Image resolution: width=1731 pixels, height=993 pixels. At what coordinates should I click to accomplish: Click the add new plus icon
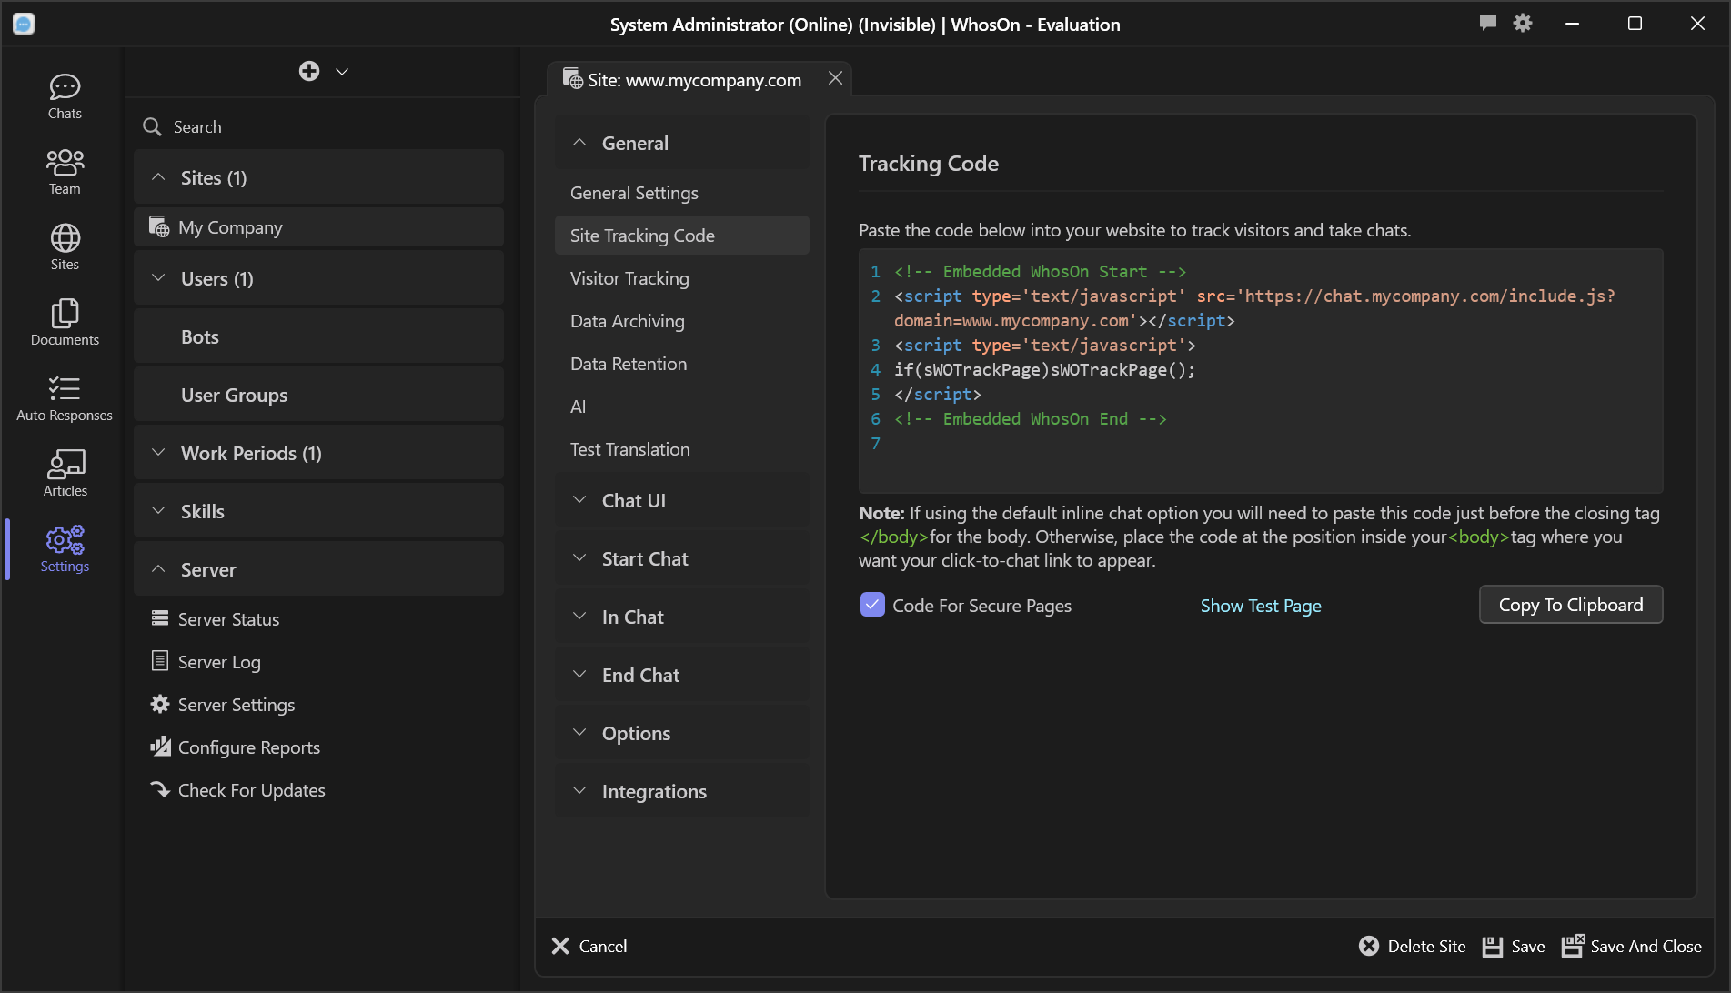pos(309,71)
